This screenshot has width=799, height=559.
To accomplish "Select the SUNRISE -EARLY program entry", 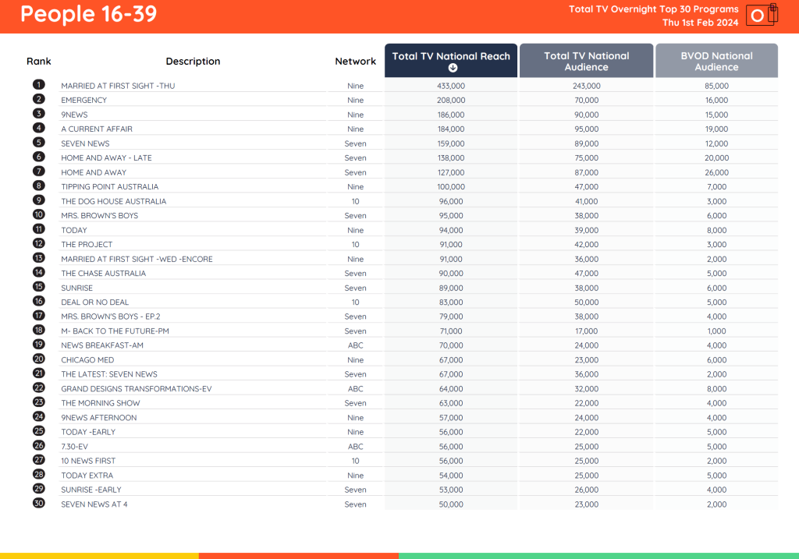I will click(x=92, y=490).
